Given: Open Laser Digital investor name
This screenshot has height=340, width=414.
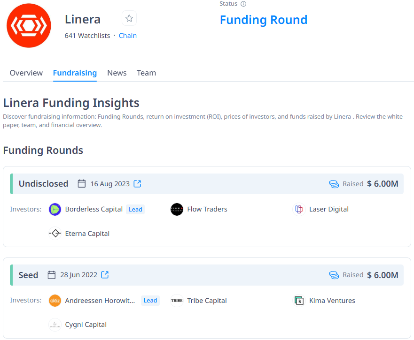Looking at the screenshot, I should [329, 209].
